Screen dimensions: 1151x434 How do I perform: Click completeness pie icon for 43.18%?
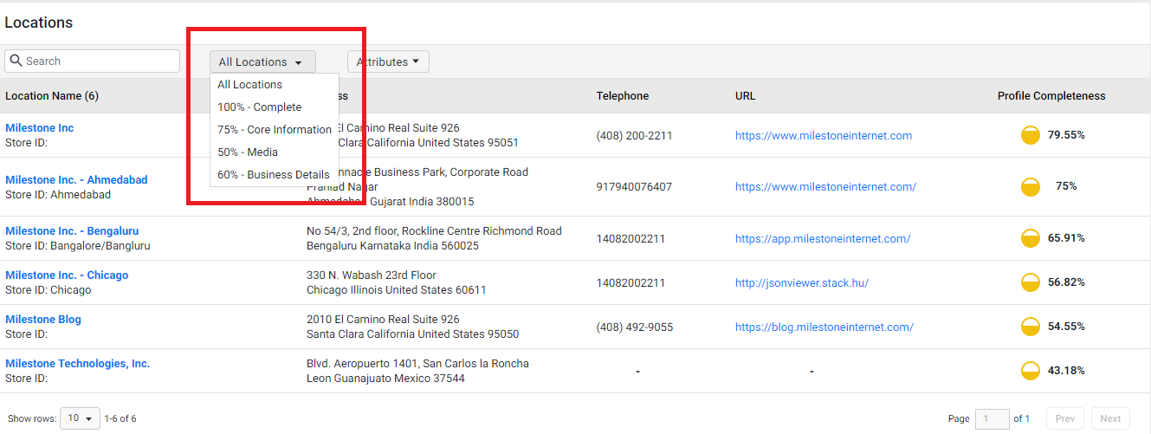click(x=1031, y=371)
